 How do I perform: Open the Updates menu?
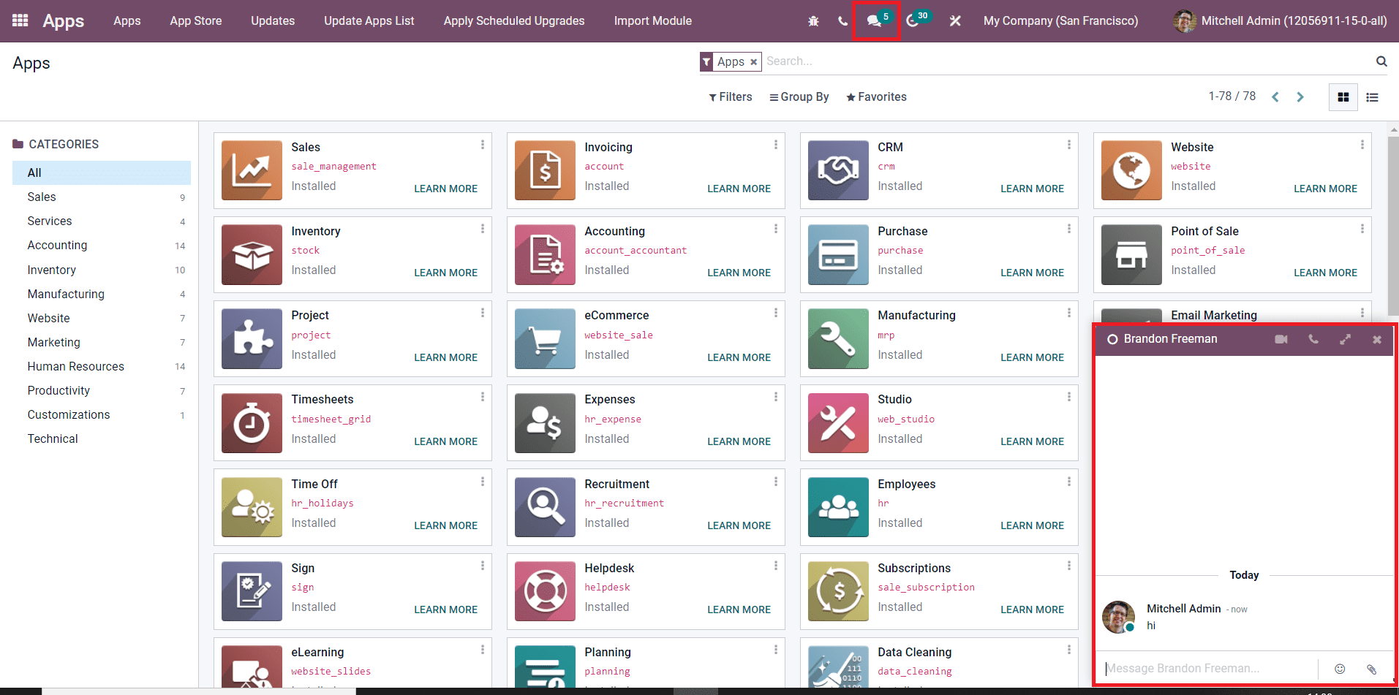(273, 20)
